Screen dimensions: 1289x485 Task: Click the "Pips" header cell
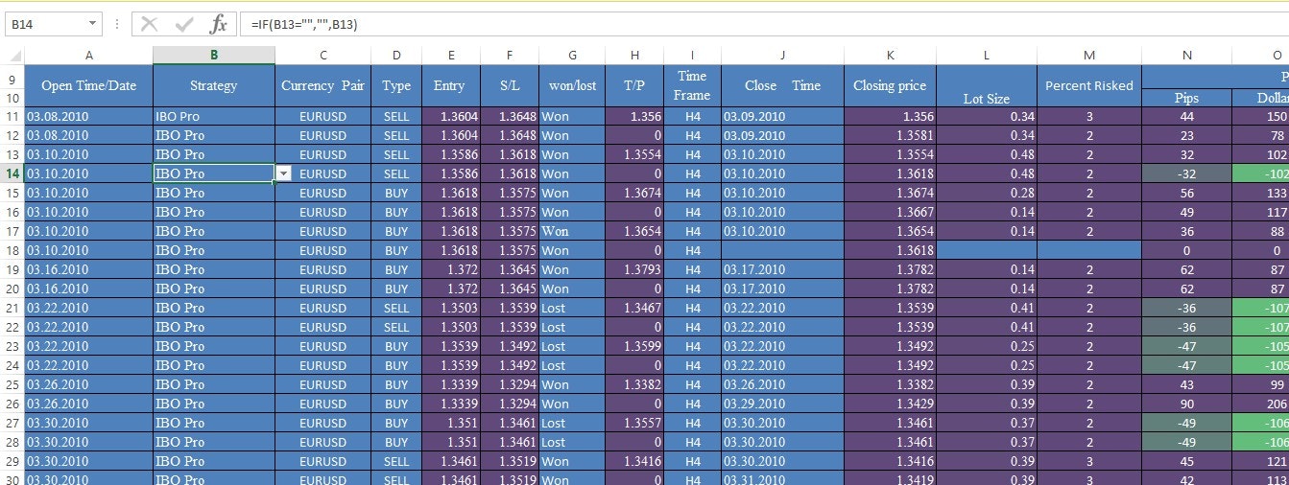pos(1187,98)
